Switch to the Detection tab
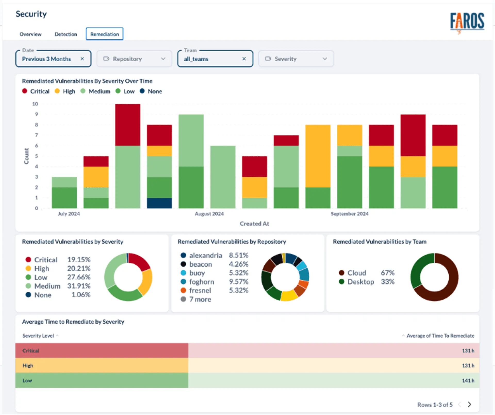 coord(66,34)
